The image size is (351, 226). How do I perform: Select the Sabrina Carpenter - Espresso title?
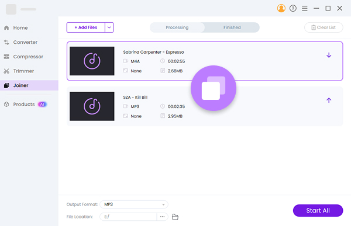[x=153, y=52]
